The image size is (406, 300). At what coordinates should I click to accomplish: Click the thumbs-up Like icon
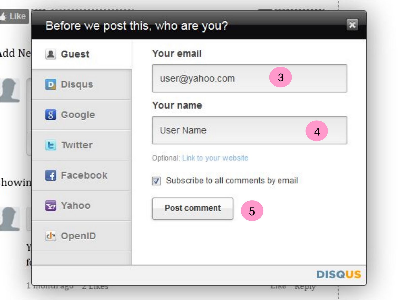point(4,16)
